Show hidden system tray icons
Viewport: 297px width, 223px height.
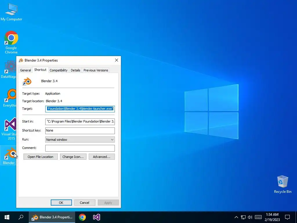[236, 217]
